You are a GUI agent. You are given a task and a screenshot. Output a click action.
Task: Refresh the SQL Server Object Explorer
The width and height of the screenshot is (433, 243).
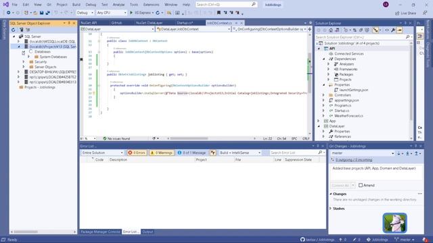14,30
